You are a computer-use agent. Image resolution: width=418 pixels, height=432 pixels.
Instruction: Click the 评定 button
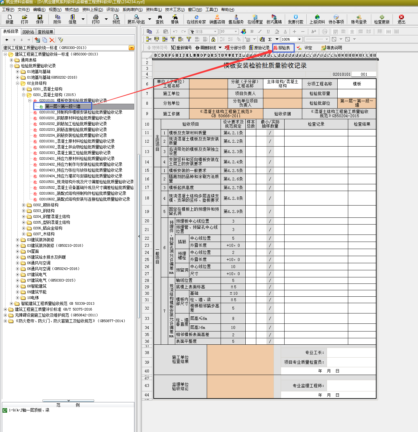pos(304,48)
